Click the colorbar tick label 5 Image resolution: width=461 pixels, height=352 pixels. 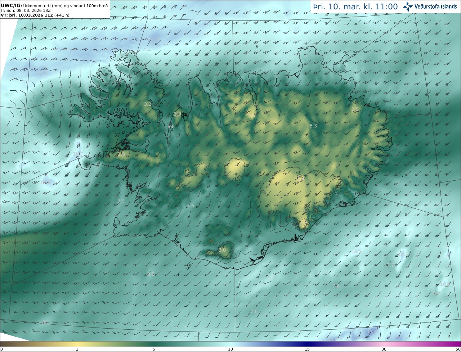[154, 349]
